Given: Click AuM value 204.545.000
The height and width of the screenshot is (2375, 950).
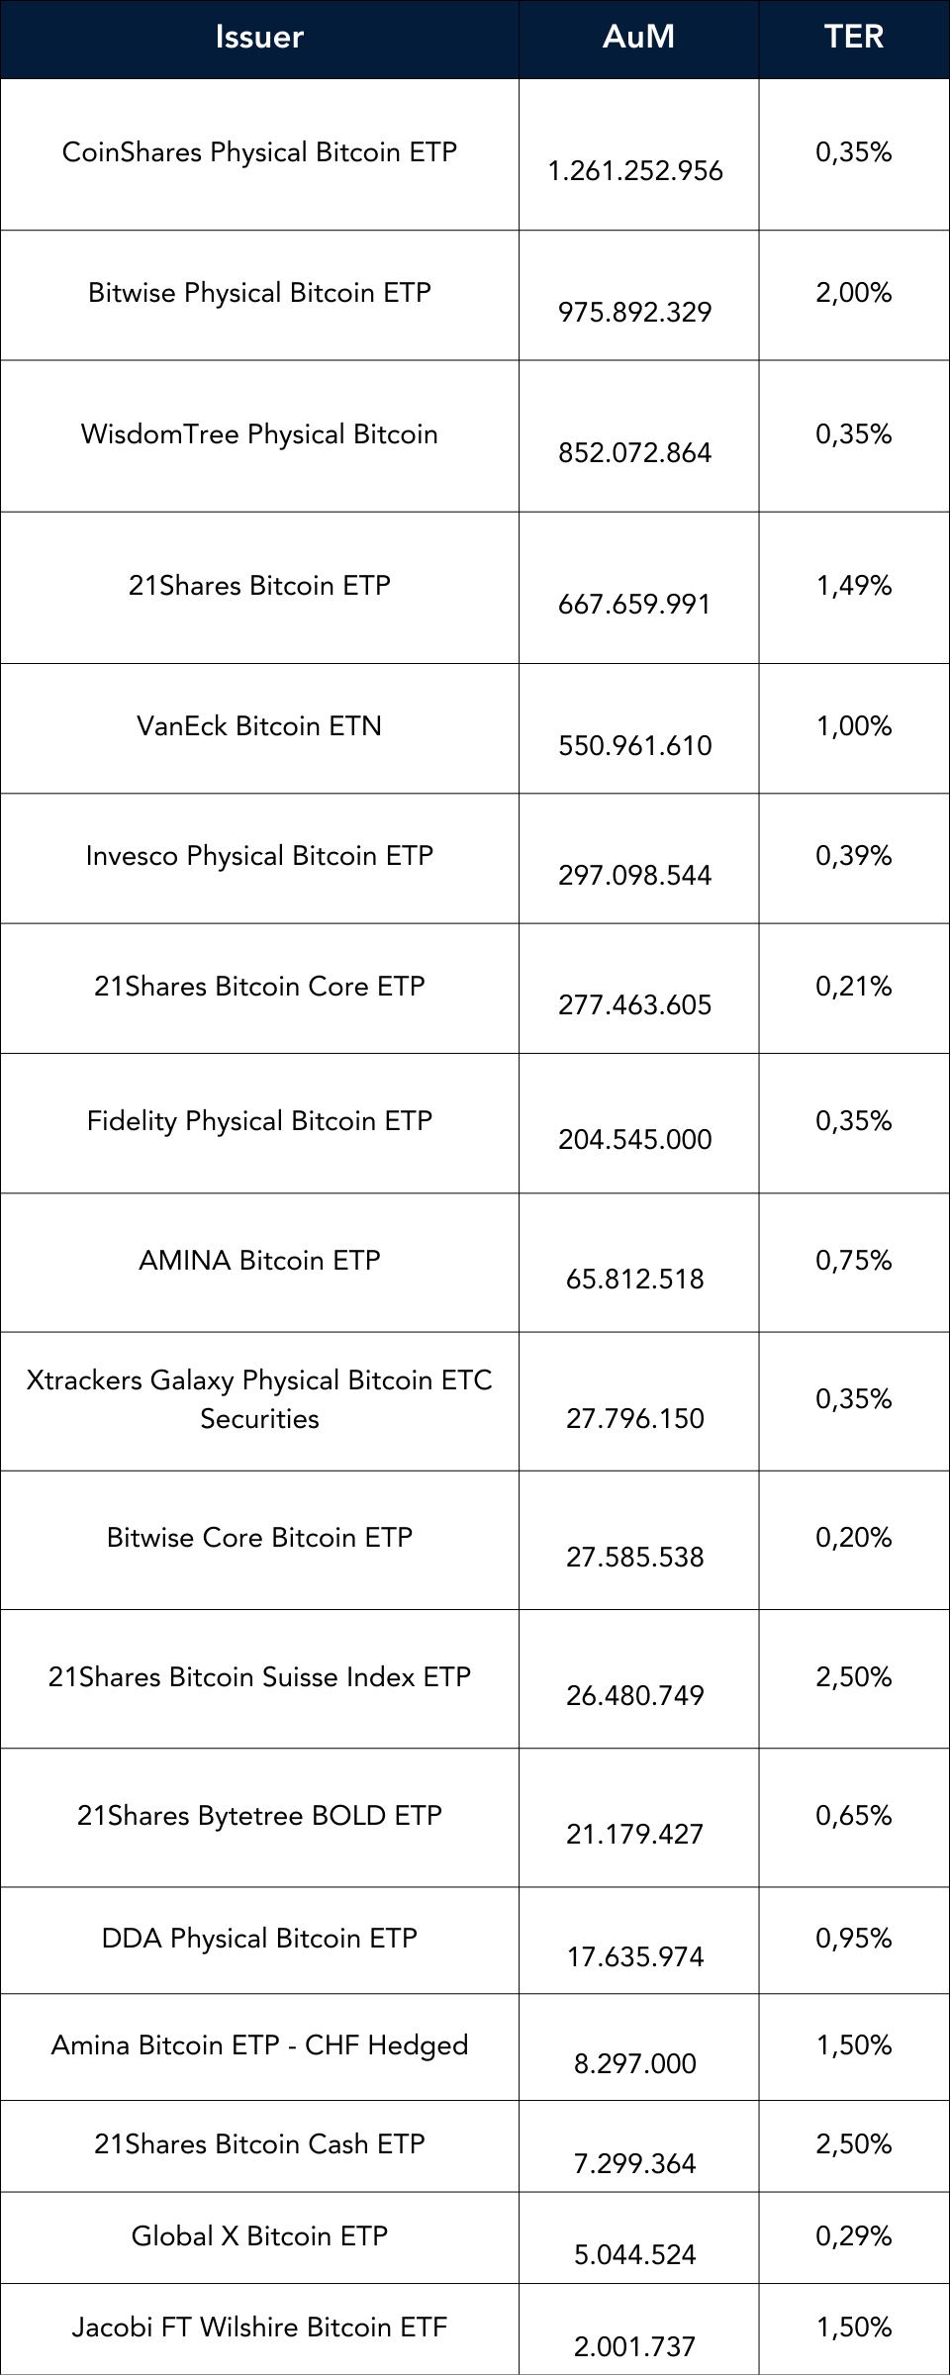Looking at the screenshot, I should tap(635, 1140).
